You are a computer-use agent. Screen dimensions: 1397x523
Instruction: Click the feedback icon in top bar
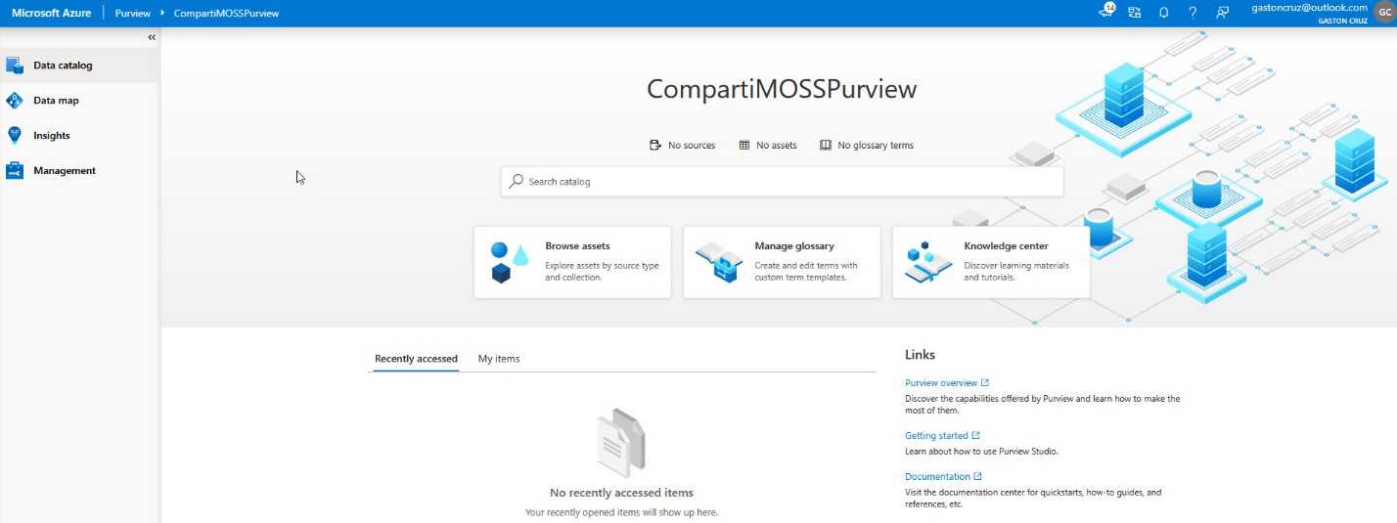point(1222,13)
